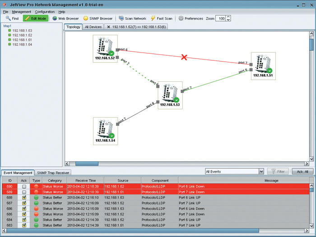Switch to the All Devices tab
This screenshot has height=237, width=316.
click(x=93, y=27)
